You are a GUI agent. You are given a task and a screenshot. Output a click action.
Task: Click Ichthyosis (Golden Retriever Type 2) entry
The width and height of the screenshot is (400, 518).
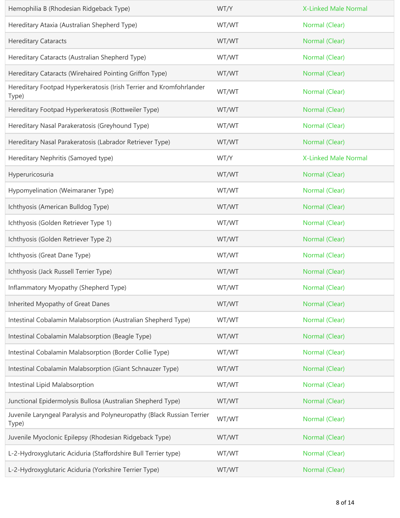point(60,239)
